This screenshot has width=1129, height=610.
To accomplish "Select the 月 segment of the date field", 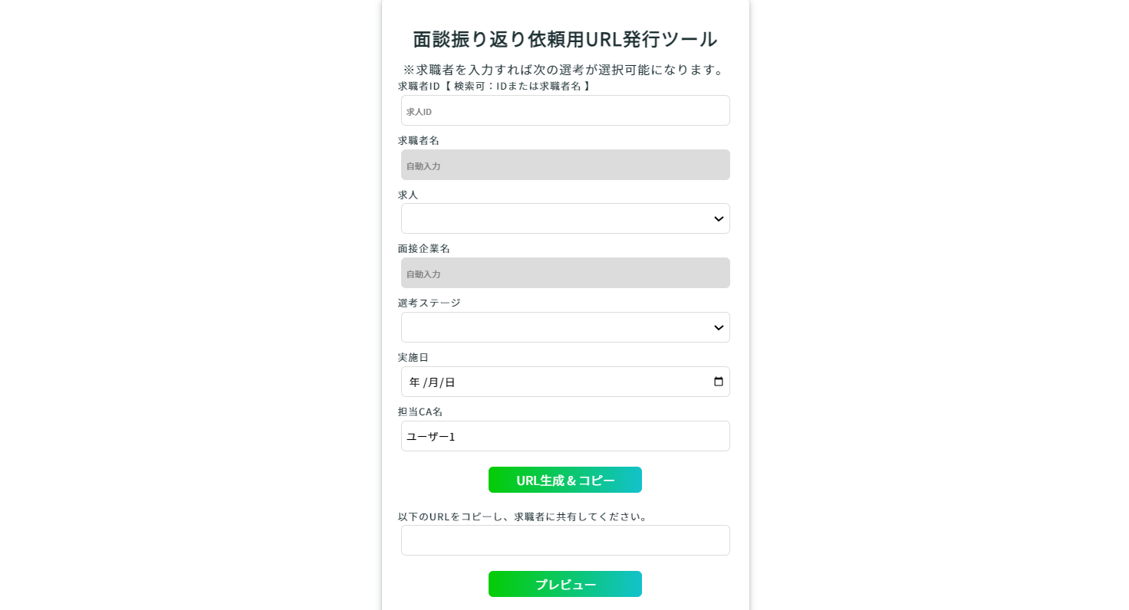I will click(433, 382).
